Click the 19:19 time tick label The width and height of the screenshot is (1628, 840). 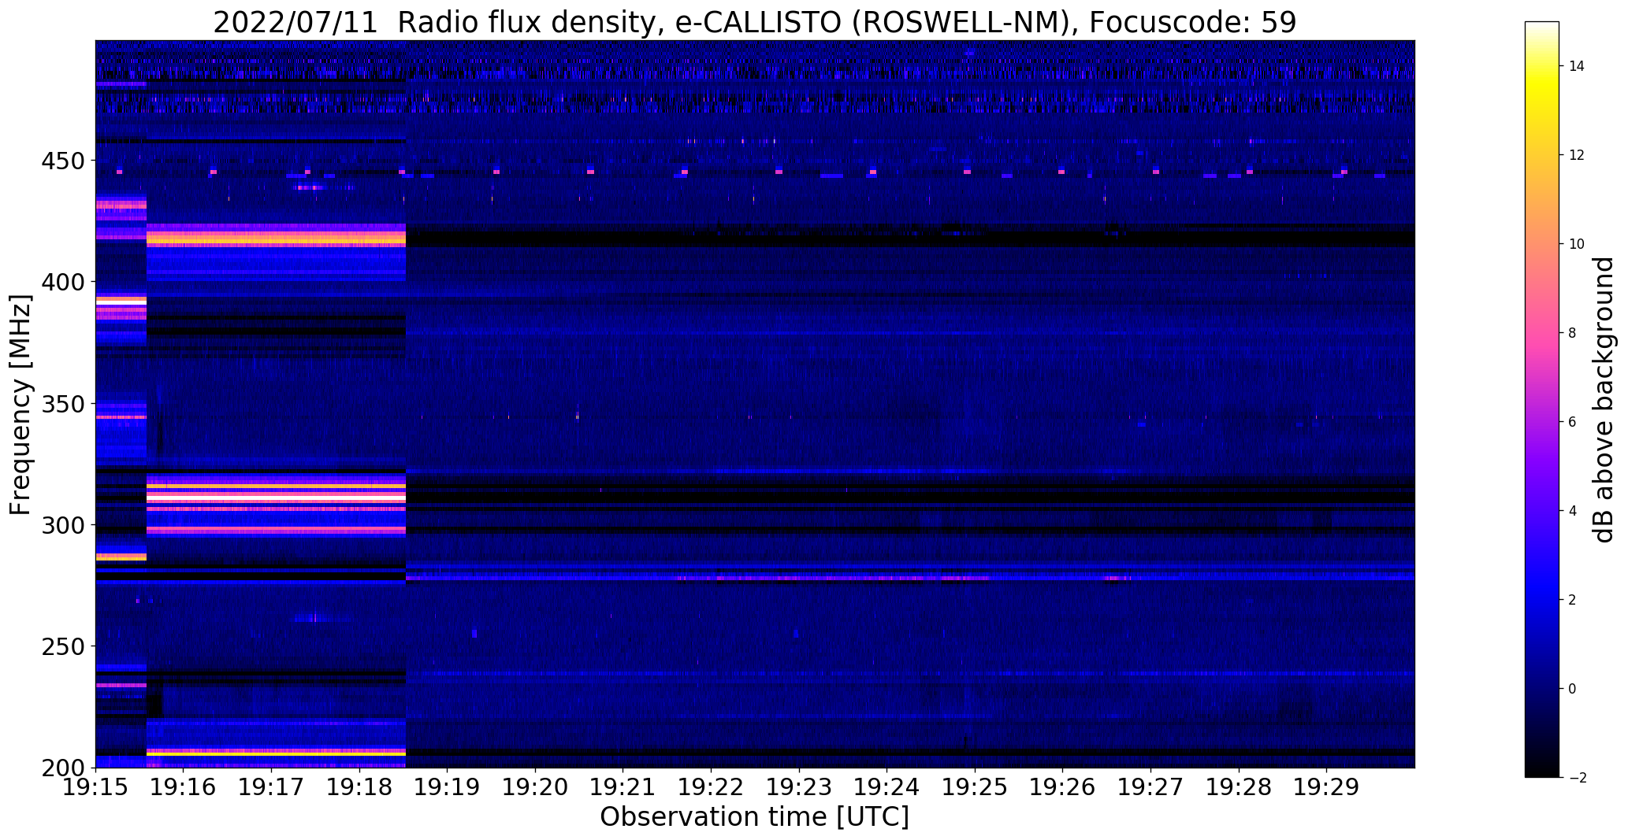click(x=448, y=787)
